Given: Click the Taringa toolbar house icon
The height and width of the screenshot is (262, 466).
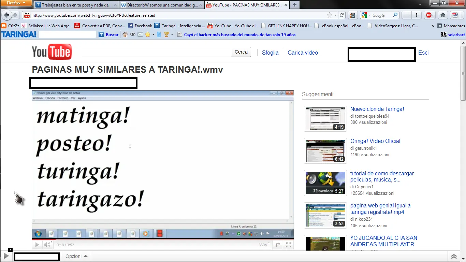Looking at the screenshot, I should click(x=125, y=34).
